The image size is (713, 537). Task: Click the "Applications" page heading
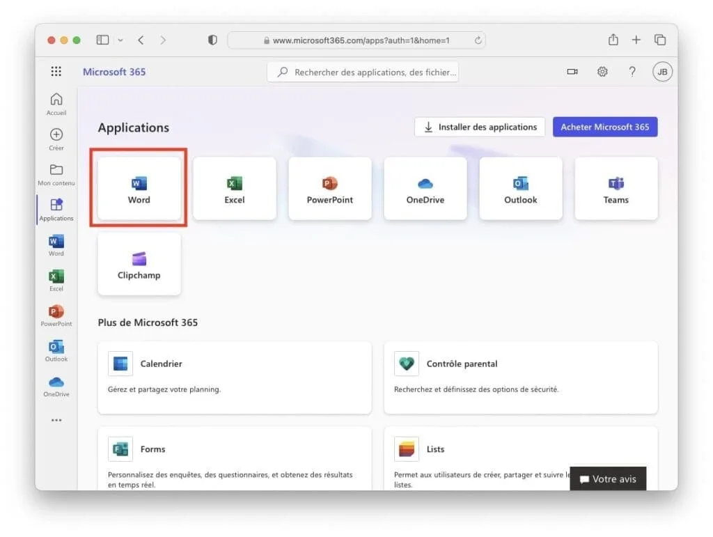pos(134,127)
